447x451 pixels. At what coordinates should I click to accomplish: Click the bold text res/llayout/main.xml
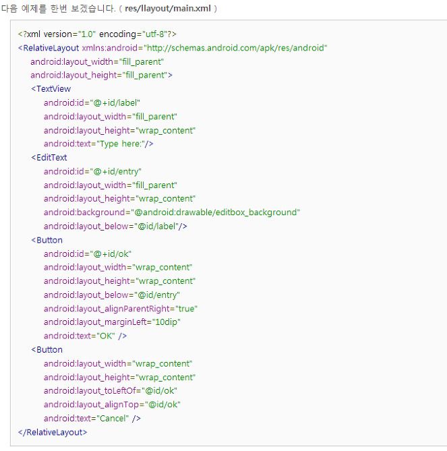tap(168, 8)
